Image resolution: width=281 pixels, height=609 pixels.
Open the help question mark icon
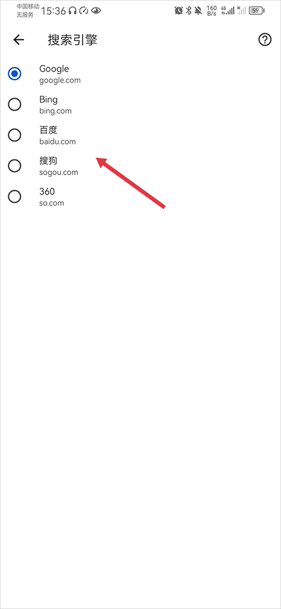(x=265, y=40)
